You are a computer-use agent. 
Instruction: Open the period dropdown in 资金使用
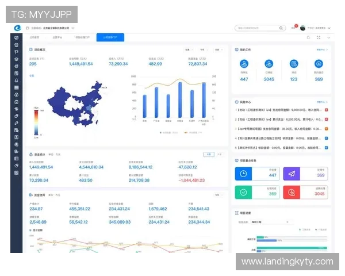point(219,195)
